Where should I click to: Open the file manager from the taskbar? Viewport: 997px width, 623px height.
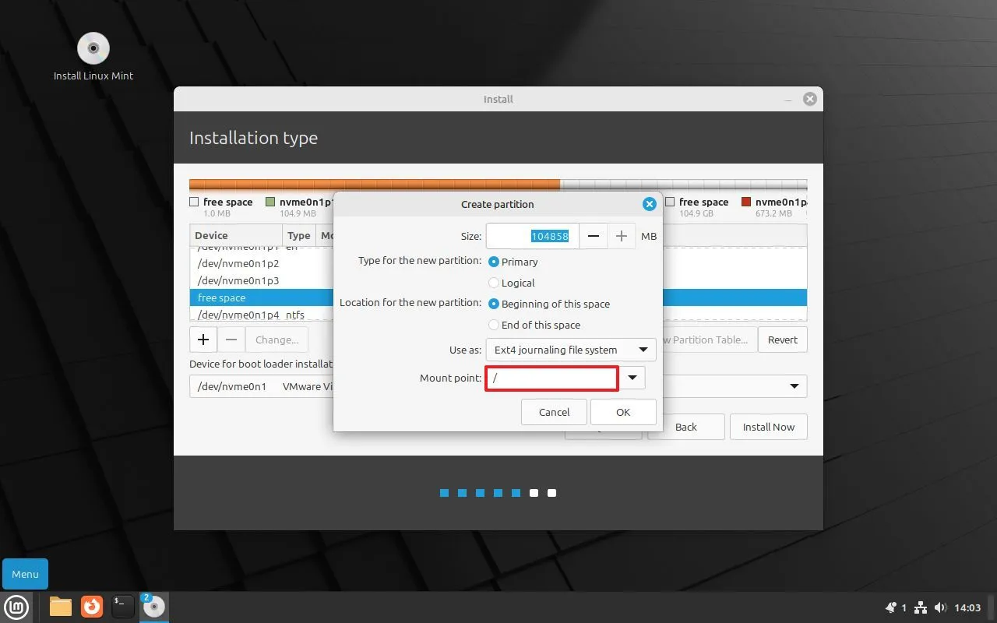60,607
